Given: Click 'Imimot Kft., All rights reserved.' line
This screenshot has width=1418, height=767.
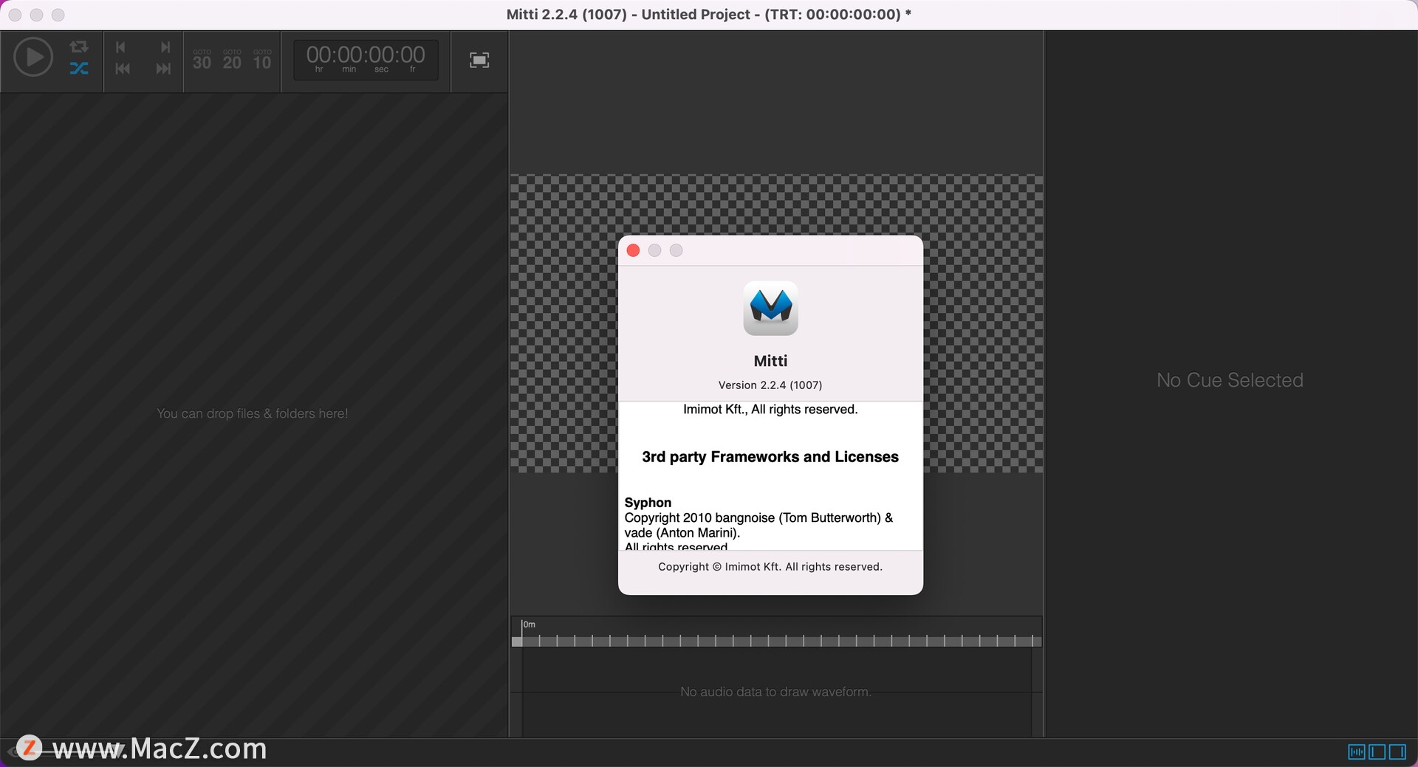Looking at the screenshot, I should click(x=770, y=410).
